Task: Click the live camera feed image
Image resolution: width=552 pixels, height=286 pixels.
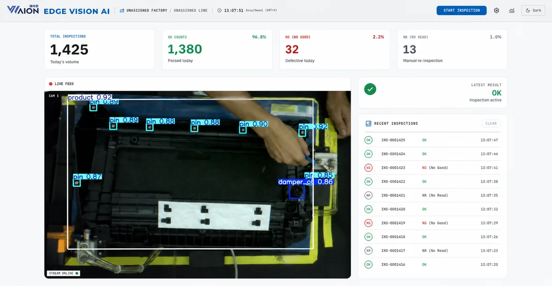Action: click(198, 185)
